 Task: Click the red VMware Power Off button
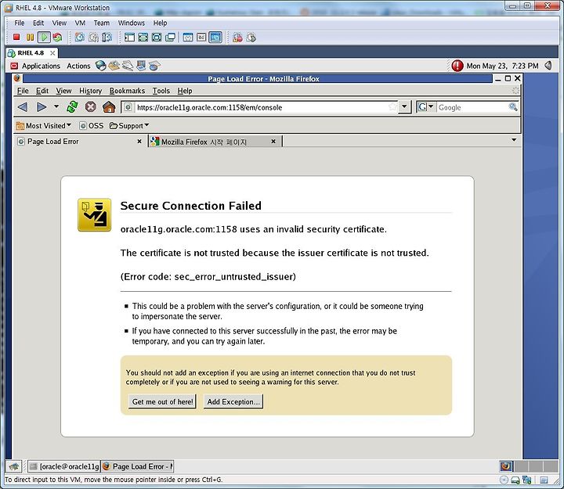(16, 37)
